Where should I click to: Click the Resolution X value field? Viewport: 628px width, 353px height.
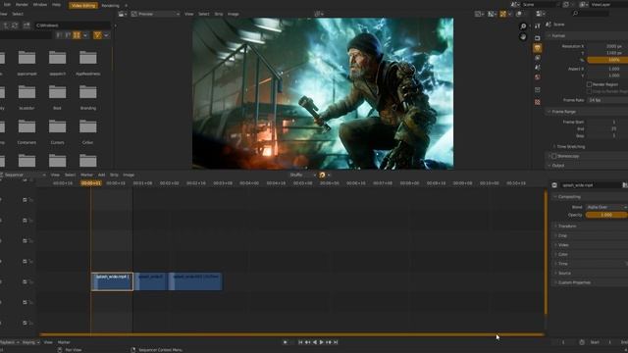tap(607, 46)
